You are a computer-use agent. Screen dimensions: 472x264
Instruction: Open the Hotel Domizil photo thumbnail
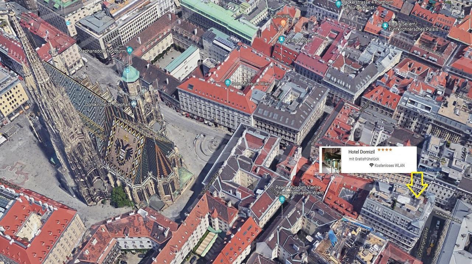331,160
